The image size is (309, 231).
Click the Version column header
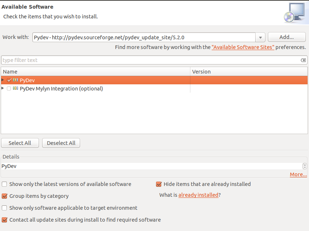pos(249,72)
